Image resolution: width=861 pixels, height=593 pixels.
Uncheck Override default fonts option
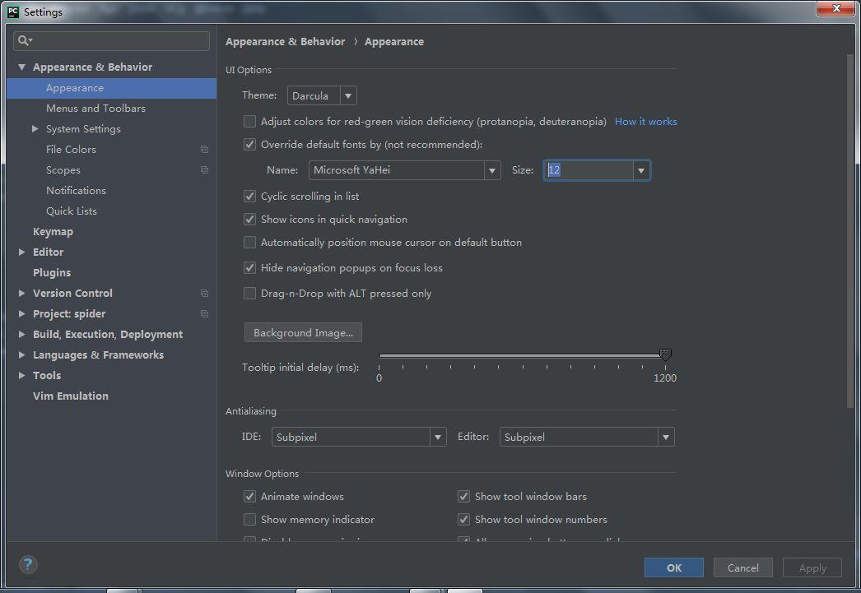pyautogui.click(x=250, y=144)
